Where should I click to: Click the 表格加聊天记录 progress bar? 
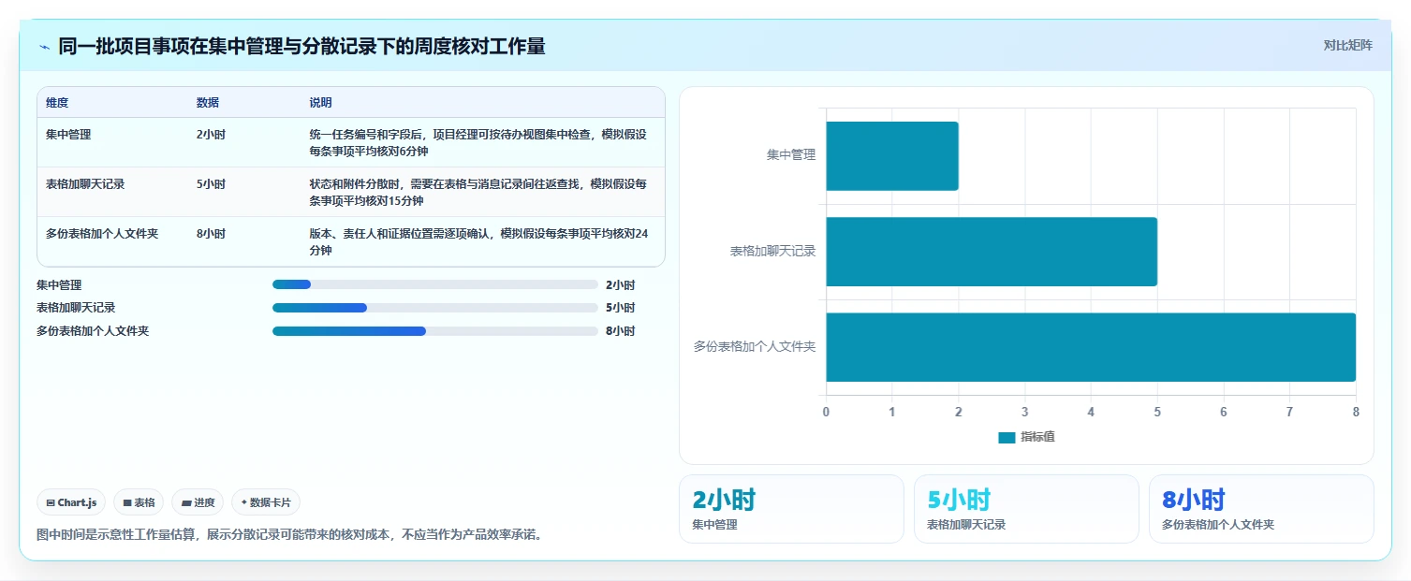pos(434,308)
